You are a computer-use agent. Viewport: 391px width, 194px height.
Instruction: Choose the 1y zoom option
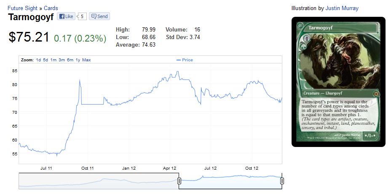78,60
